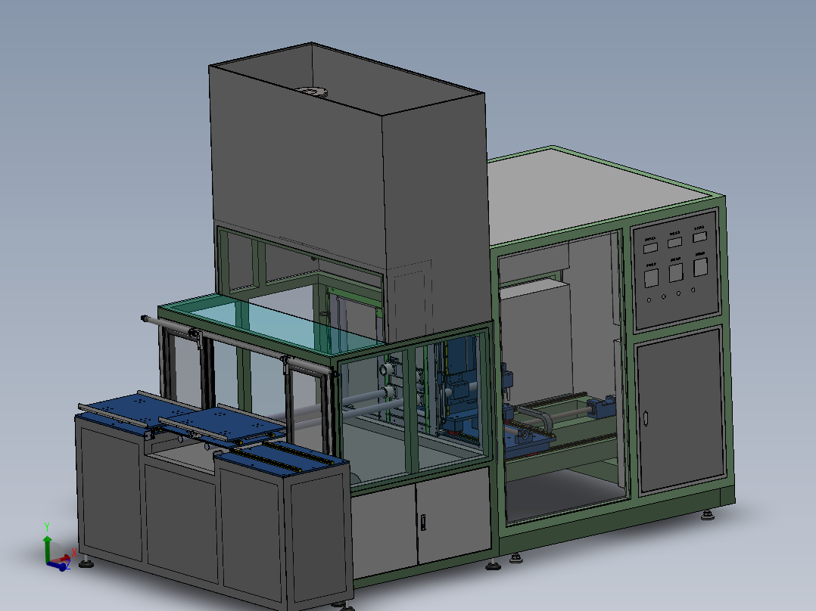The image size is (816, 611).
Task: Select the leftmost gray panel of front table cabinet
Action: [111, 494]
